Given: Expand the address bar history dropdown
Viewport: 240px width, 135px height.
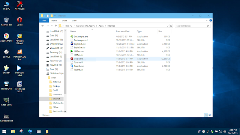Looking at the screenshot, I should click(168, 26).
